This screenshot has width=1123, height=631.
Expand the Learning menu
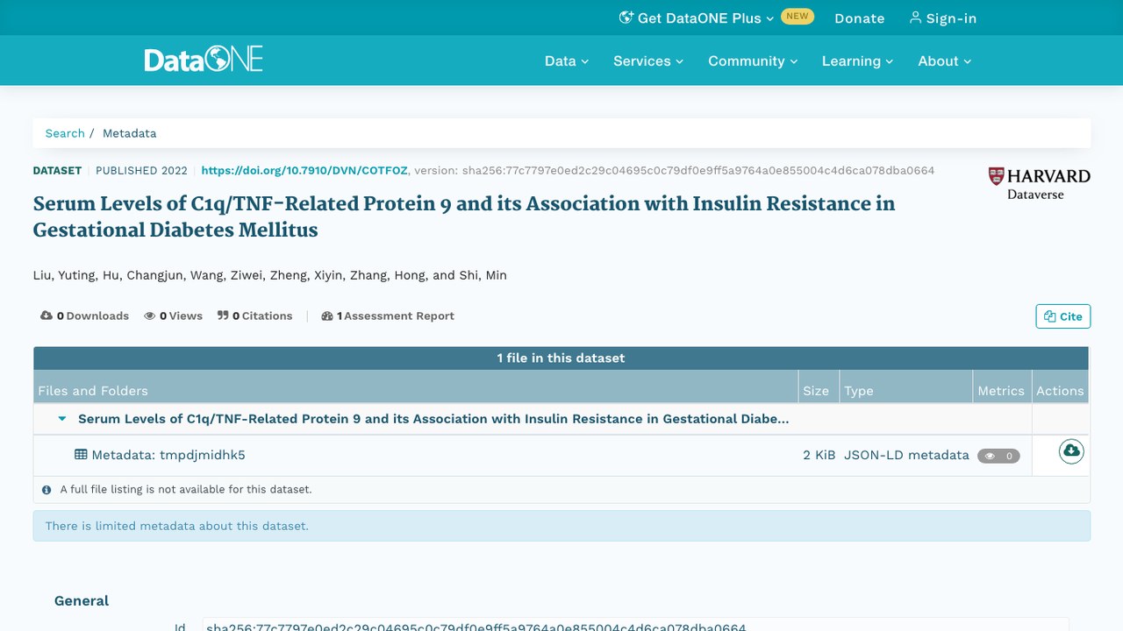(x=857, y=61)
